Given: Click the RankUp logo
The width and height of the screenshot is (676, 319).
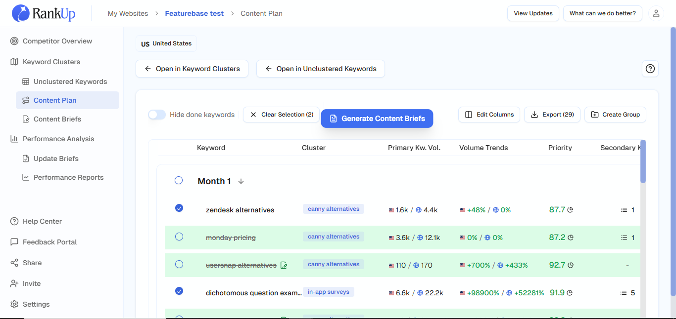Looking at the screenshot, I should point(44,13).
